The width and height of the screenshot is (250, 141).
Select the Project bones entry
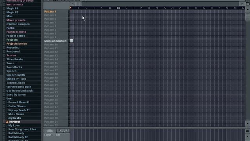click(x=16, y=36)
